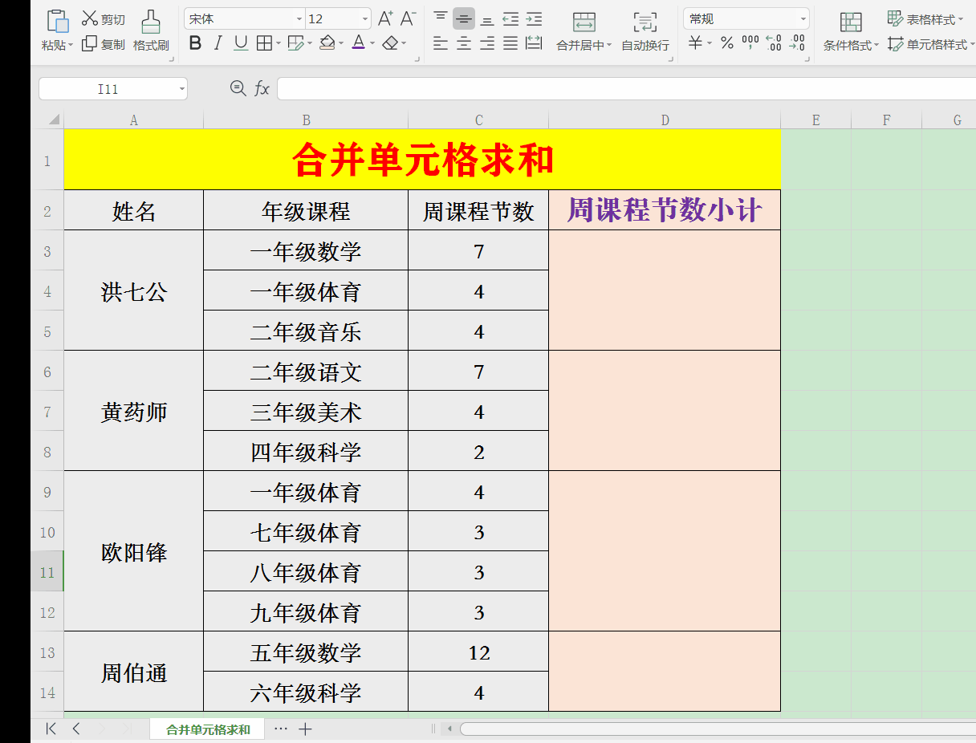Click the fx insert function icon
The image size is (976, 743).
pos(262,88)
